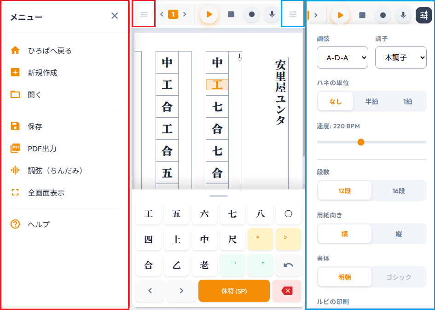Go back home via ひろばへ戻る

(x=65, y=51)
